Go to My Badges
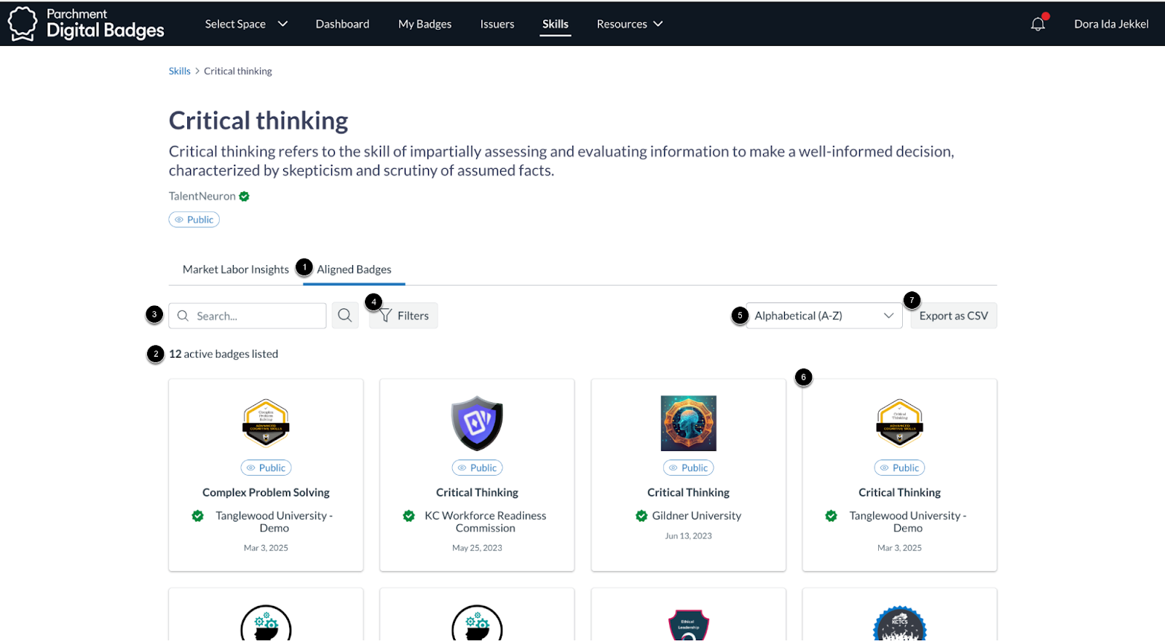The width and height of the screenshot is (1165, 641). point(424,24)
